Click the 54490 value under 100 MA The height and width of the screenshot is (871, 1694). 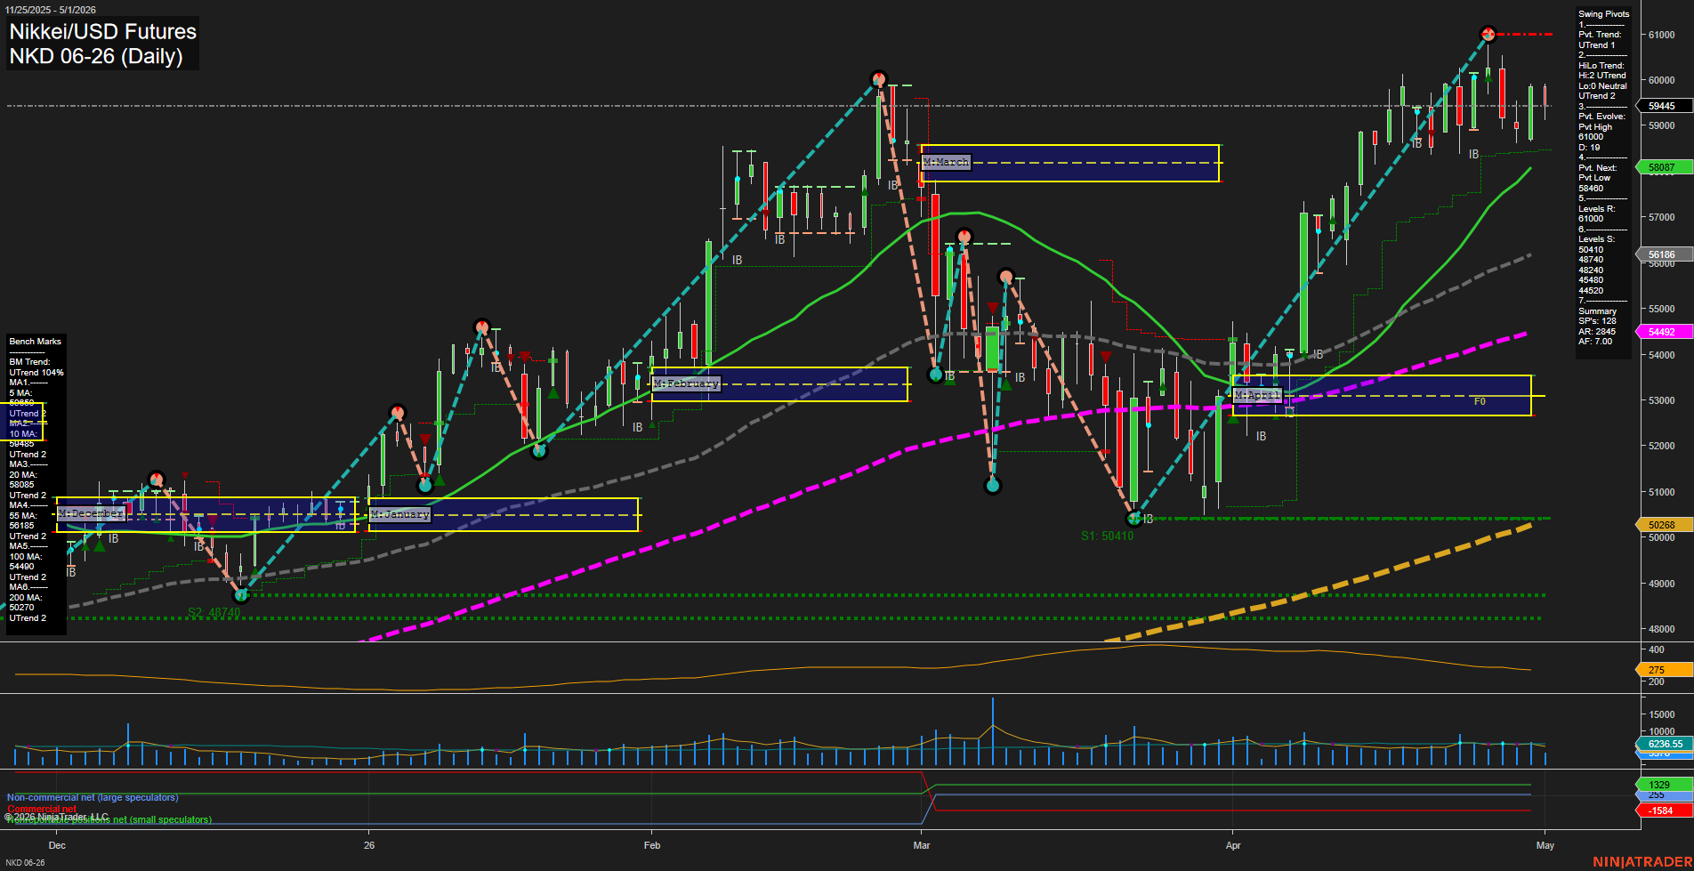(21, 567)
